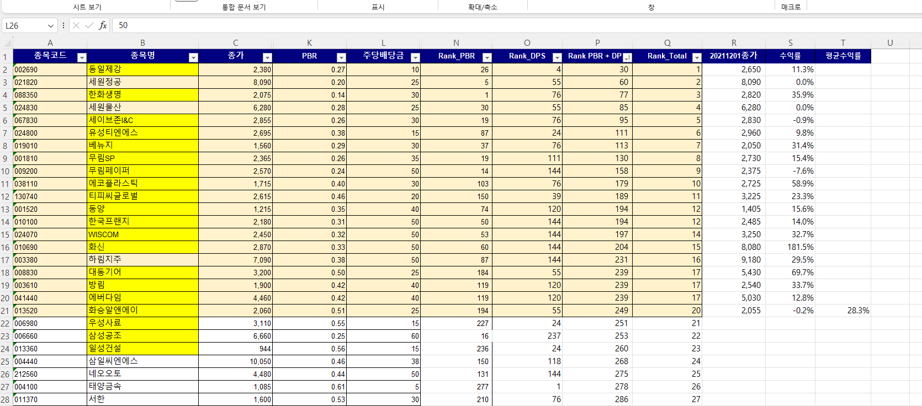This screenshot has height=406, width=922.
Task: Open the sorted Rank PBR + DP filter dropdown
Action: coord(627,57)
